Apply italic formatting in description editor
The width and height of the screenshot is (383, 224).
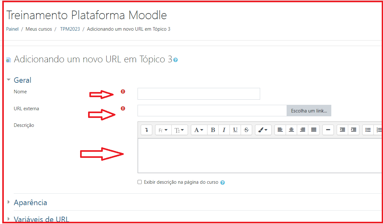click(224, 130)
